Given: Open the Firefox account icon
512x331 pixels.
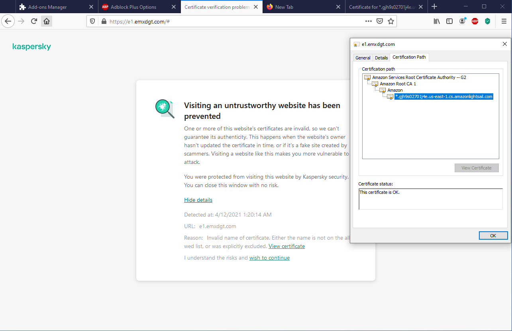Looking at the screenshot, I should 462,21.
